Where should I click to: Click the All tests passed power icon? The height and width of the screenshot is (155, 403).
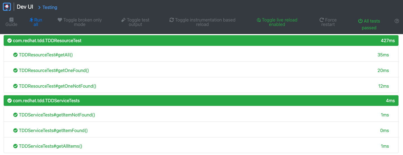point(360,21)
